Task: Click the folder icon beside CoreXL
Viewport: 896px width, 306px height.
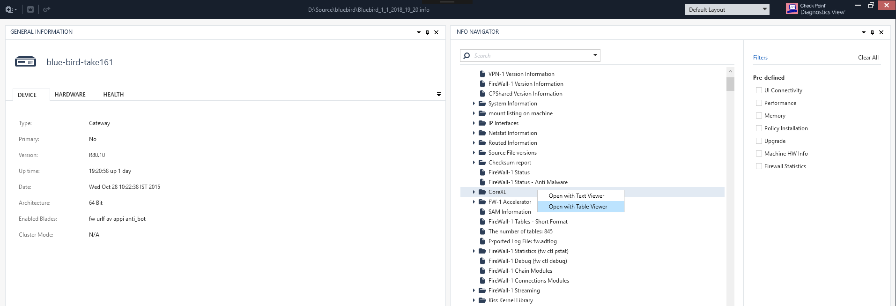Action: [482, 192]
